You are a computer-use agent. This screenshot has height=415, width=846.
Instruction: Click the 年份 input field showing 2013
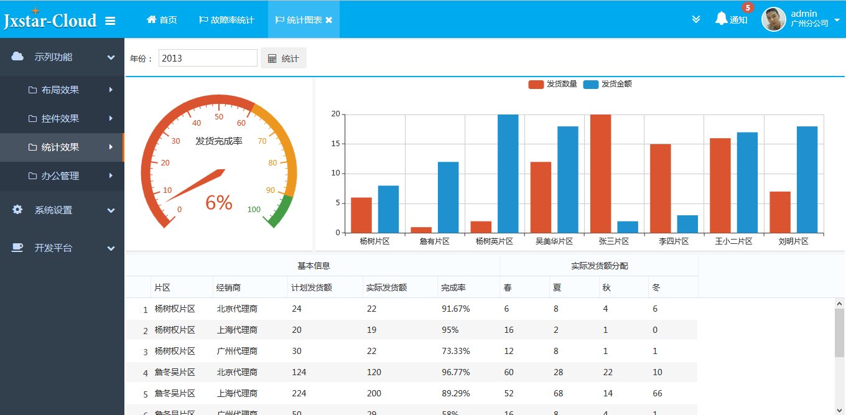click(208, 58)
